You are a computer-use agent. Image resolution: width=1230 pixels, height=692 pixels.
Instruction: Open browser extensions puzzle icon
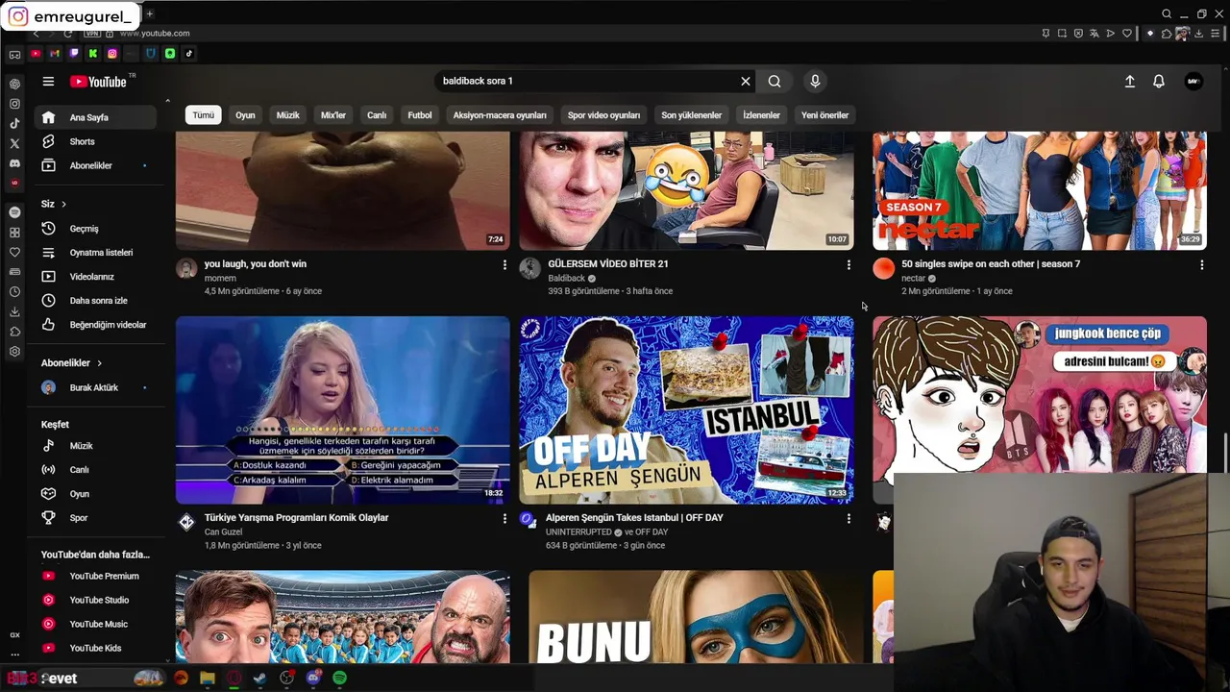point(1167,34)
